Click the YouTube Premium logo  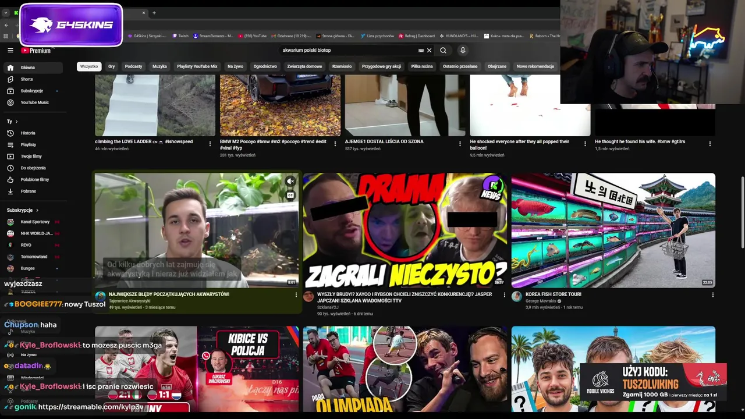[36, 51]
